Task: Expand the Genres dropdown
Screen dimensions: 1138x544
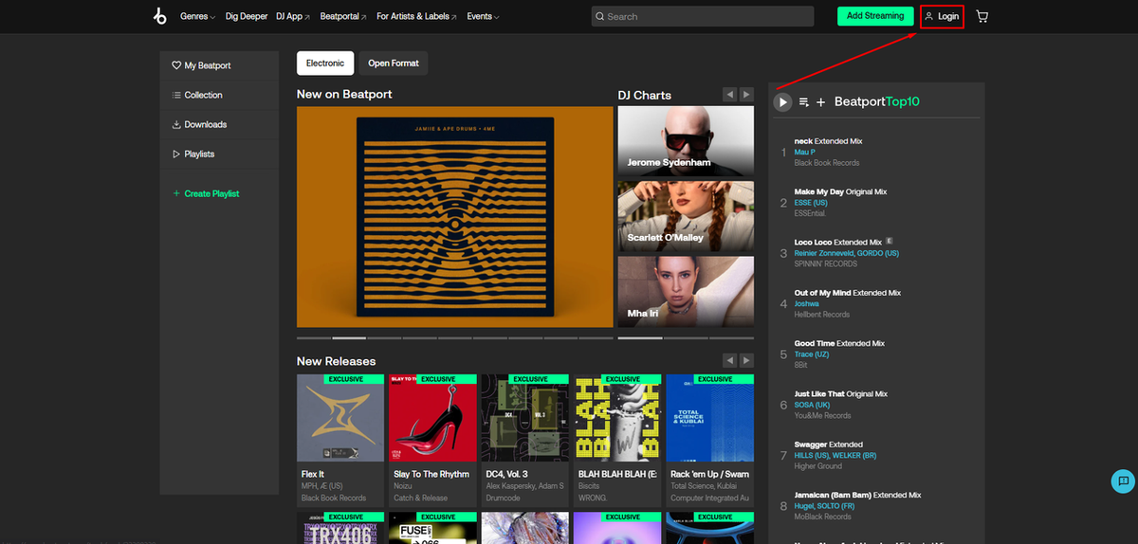Action: (x=197, y=16)
